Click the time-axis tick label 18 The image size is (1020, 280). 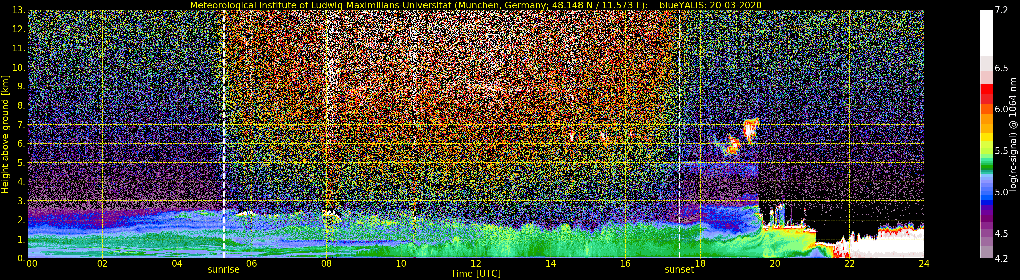click(700, 264)
